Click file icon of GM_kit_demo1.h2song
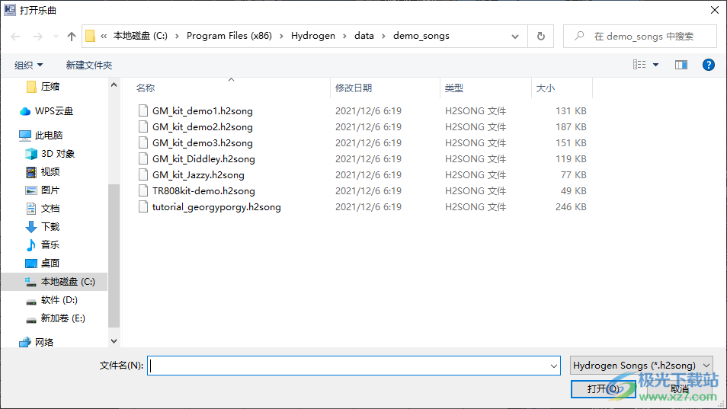 pyautogui.click(x=143, y=110)
